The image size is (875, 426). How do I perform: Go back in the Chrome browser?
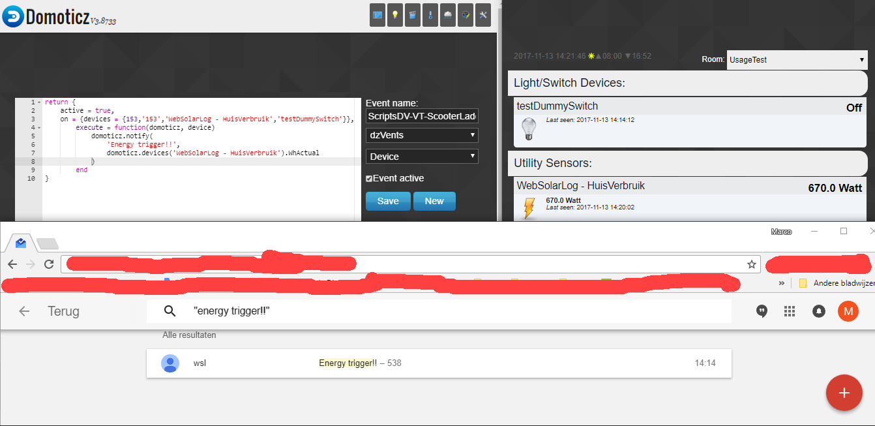[x=12, y=264]
